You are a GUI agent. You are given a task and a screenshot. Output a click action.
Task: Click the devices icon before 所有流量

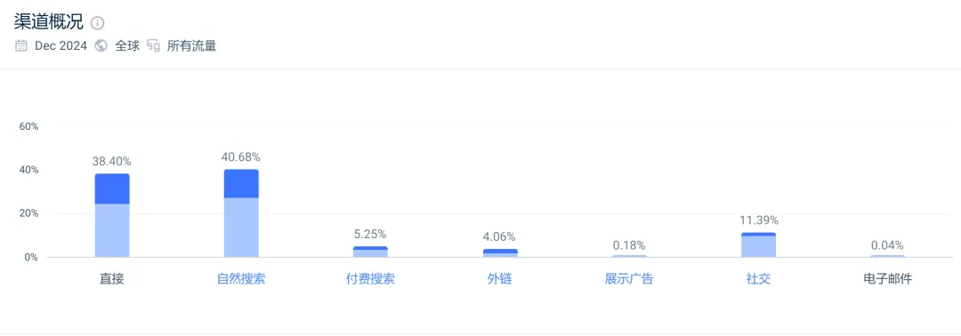pos(153,46)
